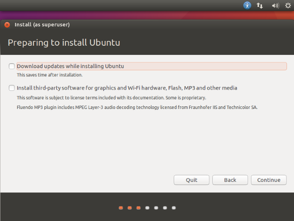Tick the third-party software install checkbox
The width and height of the screenshot is (294, 221).
(11, 88)
